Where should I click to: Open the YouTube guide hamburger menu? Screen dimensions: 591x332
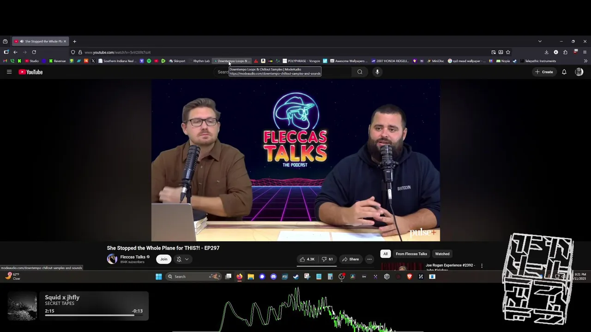tap(9, 72)
